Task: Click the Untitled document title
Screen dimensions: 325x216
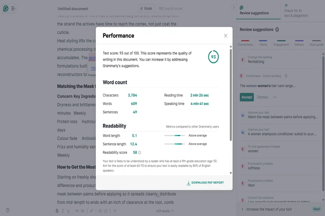Action: [x=73, y=9]
